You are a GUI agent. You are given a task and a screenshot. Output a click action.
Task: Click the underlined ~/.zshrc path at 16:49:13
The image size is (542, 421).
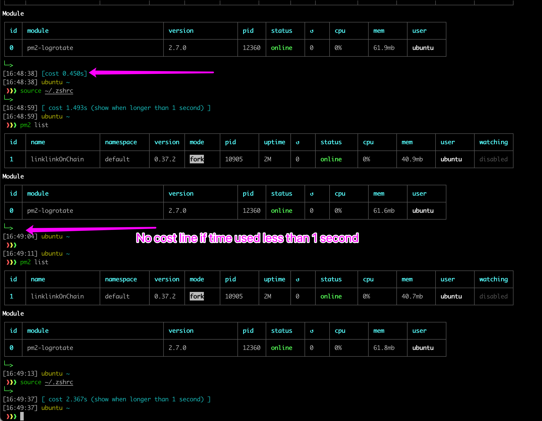point(59,382)
